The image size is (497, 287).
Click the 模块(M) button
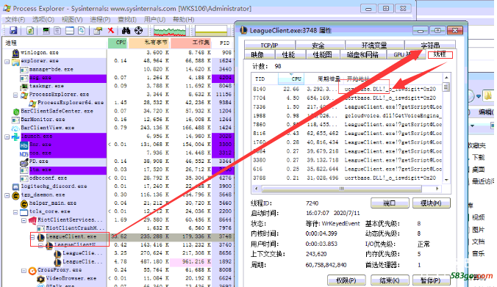pos(431,203)
